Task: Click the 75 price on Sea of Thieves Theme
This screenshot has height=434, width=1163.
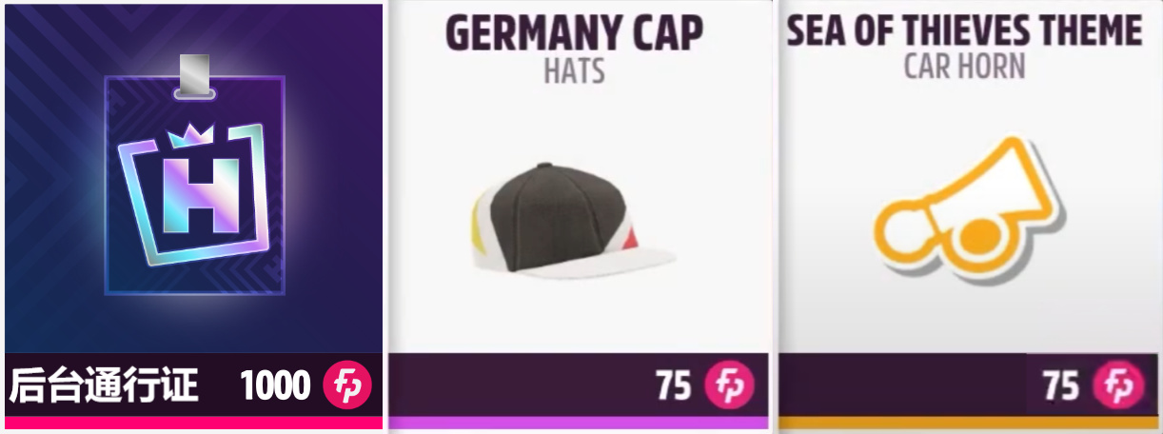Action: coord(1061,385)
